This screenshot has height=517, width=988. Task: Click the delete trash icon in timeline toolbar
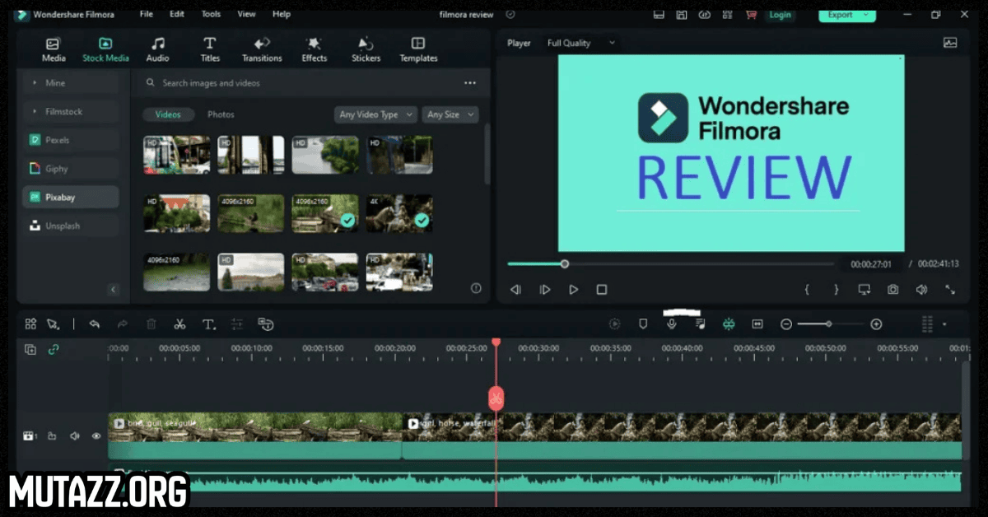(x=151, y=324)
